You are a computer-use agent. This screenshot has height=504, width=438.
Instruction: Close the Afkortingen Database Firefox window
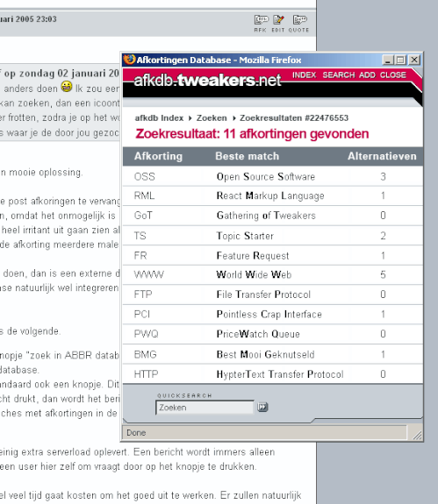pyautogui.click(x=414, y=60)
